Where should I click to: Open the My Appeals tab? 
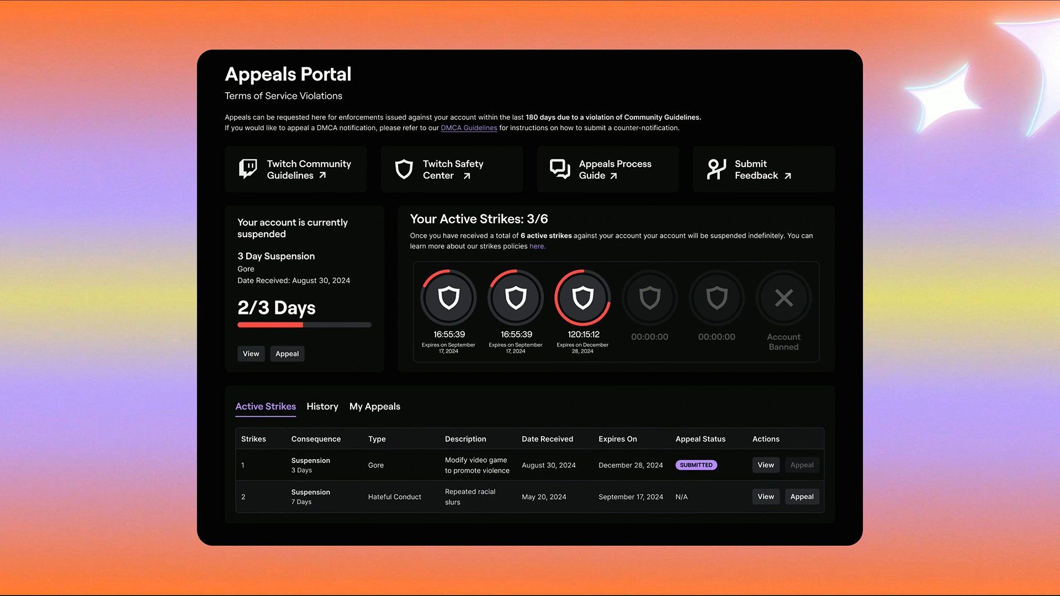(x=375, y=407)
